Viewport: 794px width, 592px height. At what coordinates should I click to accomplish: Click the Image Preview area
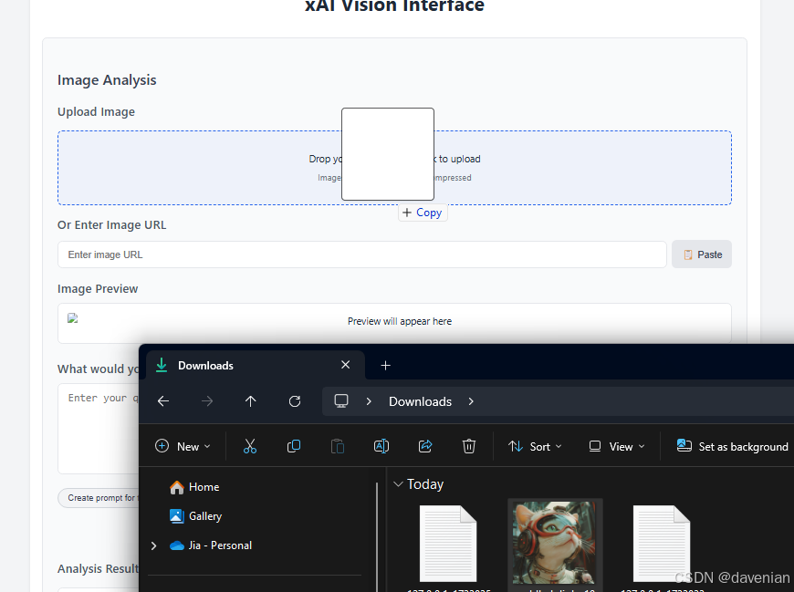pos(394,323)
